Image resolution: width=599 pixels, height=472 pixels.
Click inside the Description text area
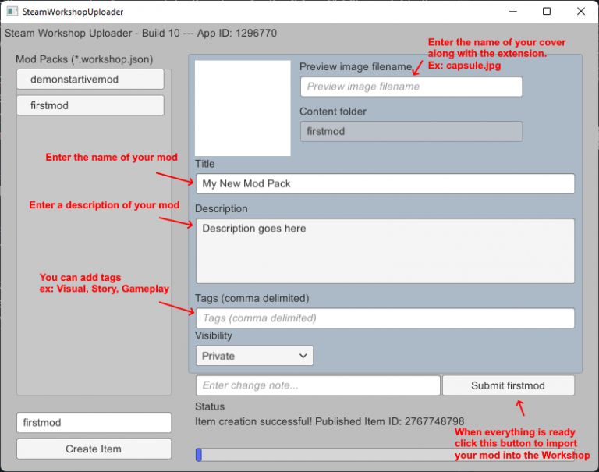(385, 250)
